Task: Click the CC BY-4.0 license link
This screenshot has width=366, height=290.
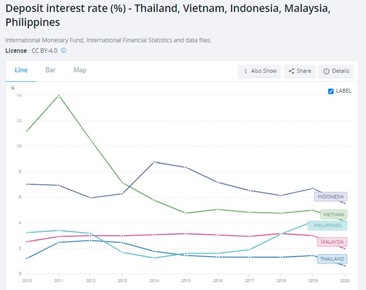Action: click(43, 50)
